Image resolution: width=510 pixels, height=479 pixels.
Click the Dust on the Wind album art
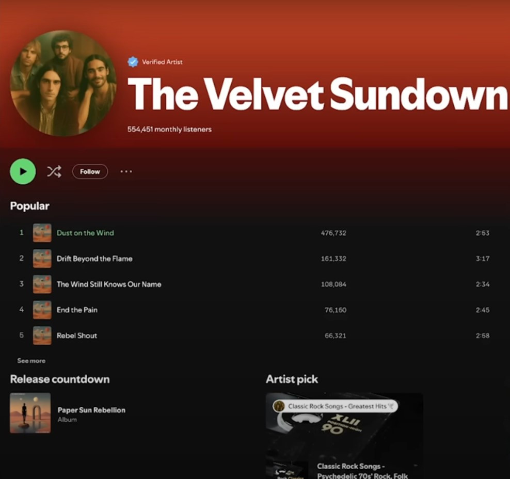[42, 233]
